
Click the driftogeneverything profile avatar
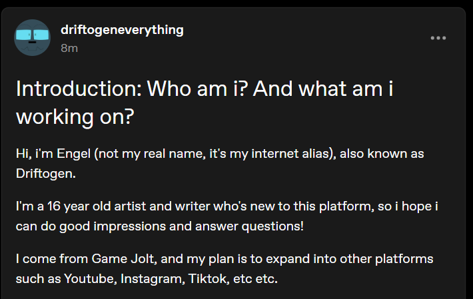tap(33, 37)
